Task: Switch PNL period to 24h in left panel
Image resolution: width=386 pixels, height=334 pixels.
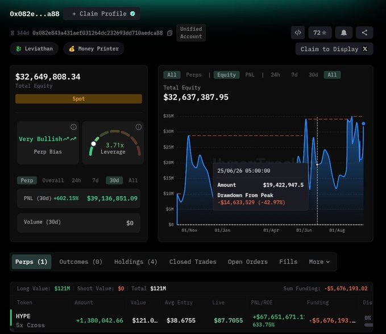Action: pyautogui.click(x=76, y=180)
